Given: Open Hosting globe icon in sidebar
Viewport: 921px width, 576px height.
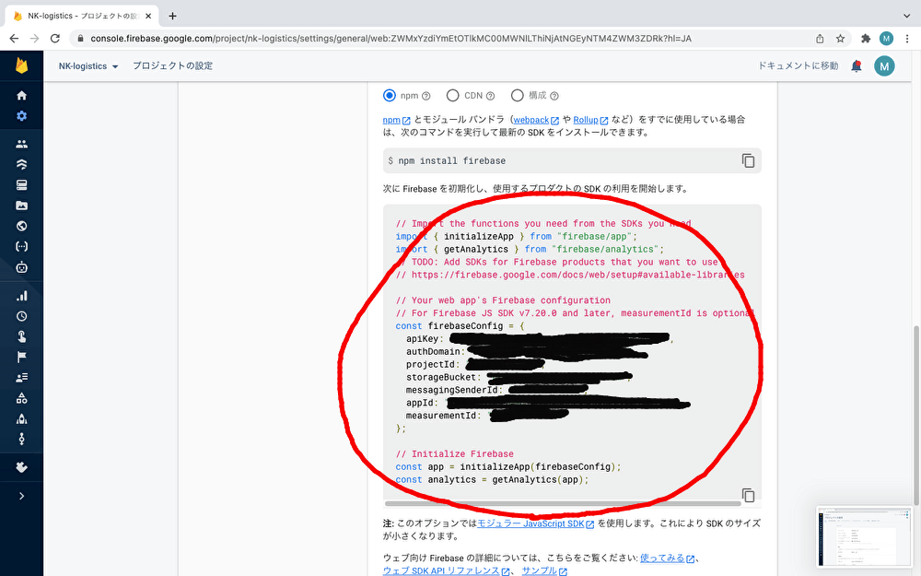Looking at the screenshot, I should point(22,227).
